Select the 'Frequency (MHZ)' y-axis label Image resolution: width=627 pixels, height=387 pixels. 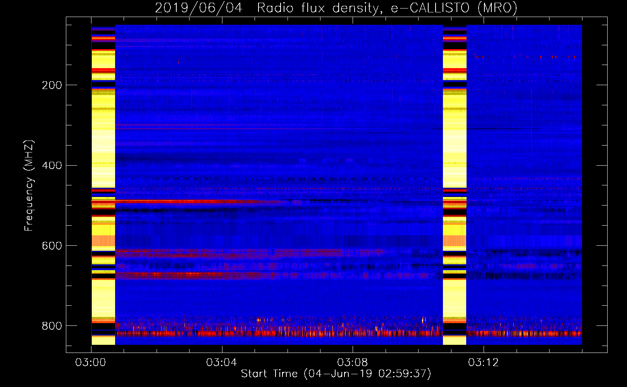(29, 186)
